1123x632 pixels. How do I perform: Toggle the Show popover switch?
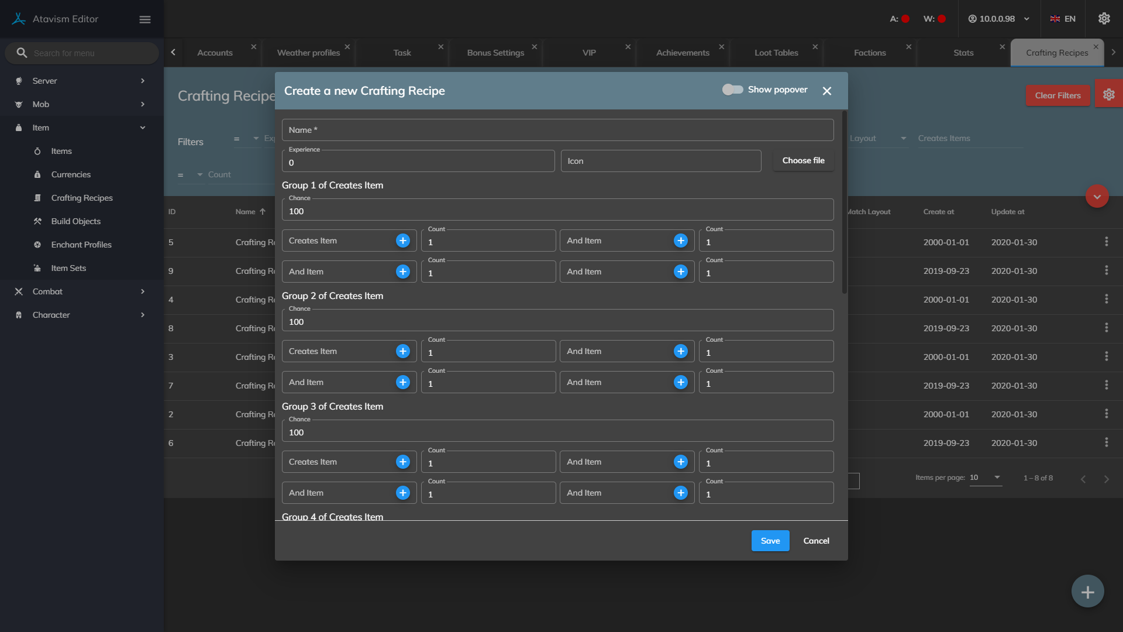tap(732, 90)
